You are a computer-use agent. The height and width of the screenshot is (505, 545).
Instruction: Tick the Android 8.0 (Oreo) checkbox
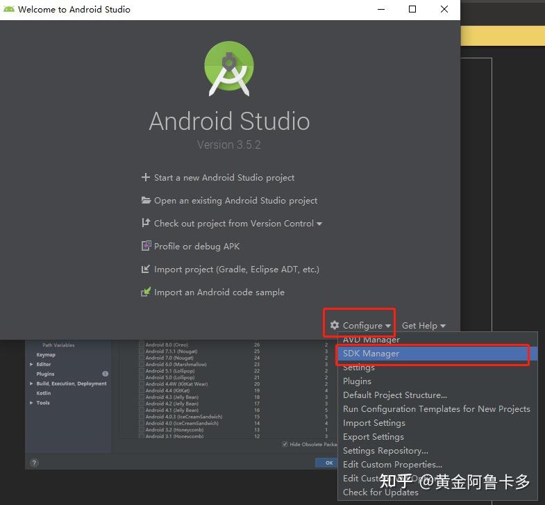(142, 345)
